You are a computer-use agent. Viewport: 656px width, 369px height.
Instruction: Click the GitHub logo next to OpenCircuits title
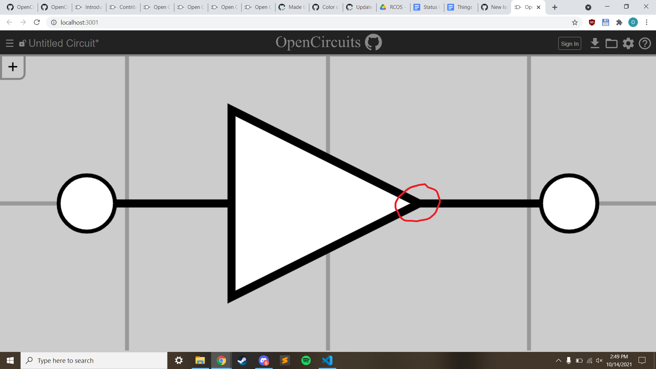374,42
